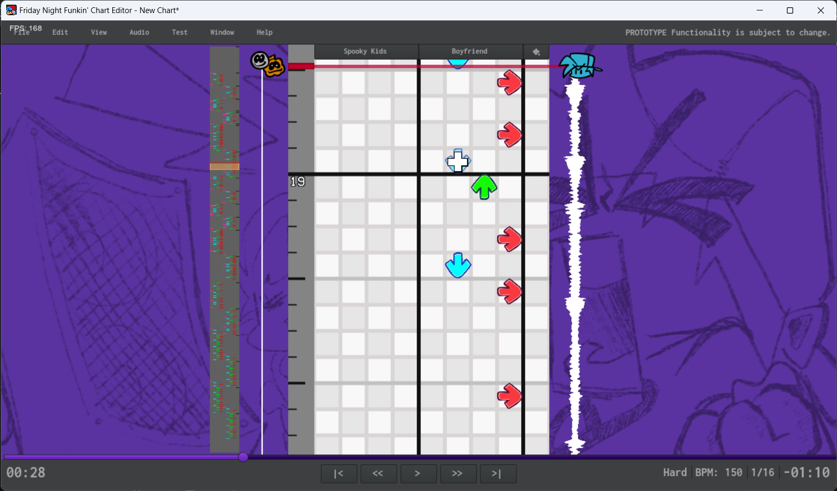Open the View menu

point(99,32)
